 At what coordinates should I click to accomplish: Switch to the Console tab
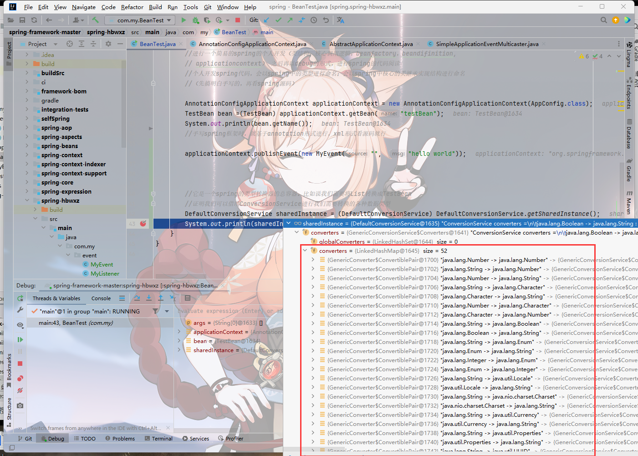pyautogui.click(x=101, y=298)
